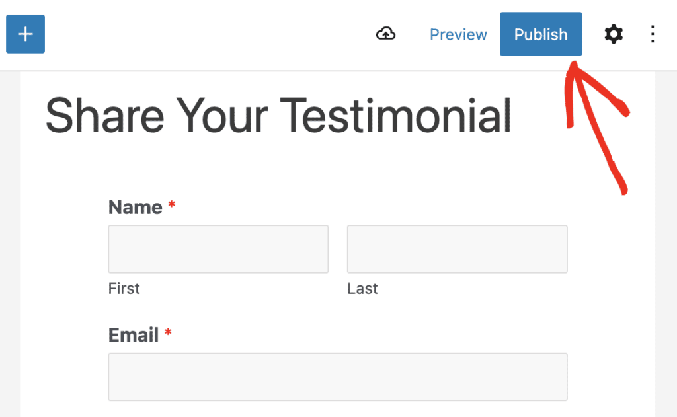Publish the testimonial form
Viewport: 677px width, 417px height.
click(x=541, y=34)
